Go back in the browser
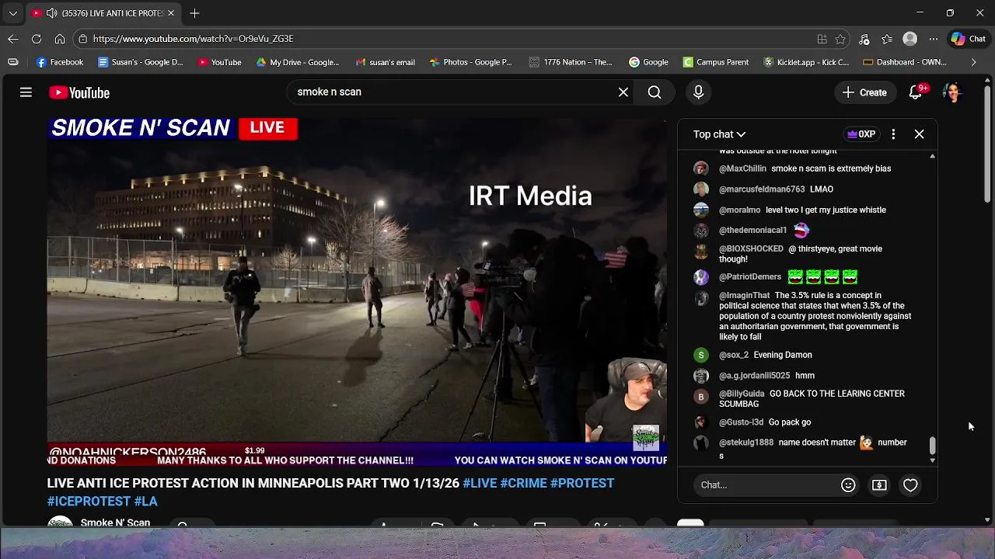This screenshot has height=559, width=995. tap(13, 39)
